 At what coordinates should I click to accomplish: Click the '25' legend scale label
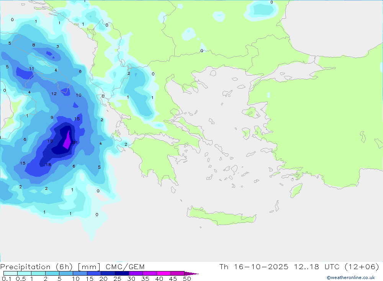coord(117,279)
